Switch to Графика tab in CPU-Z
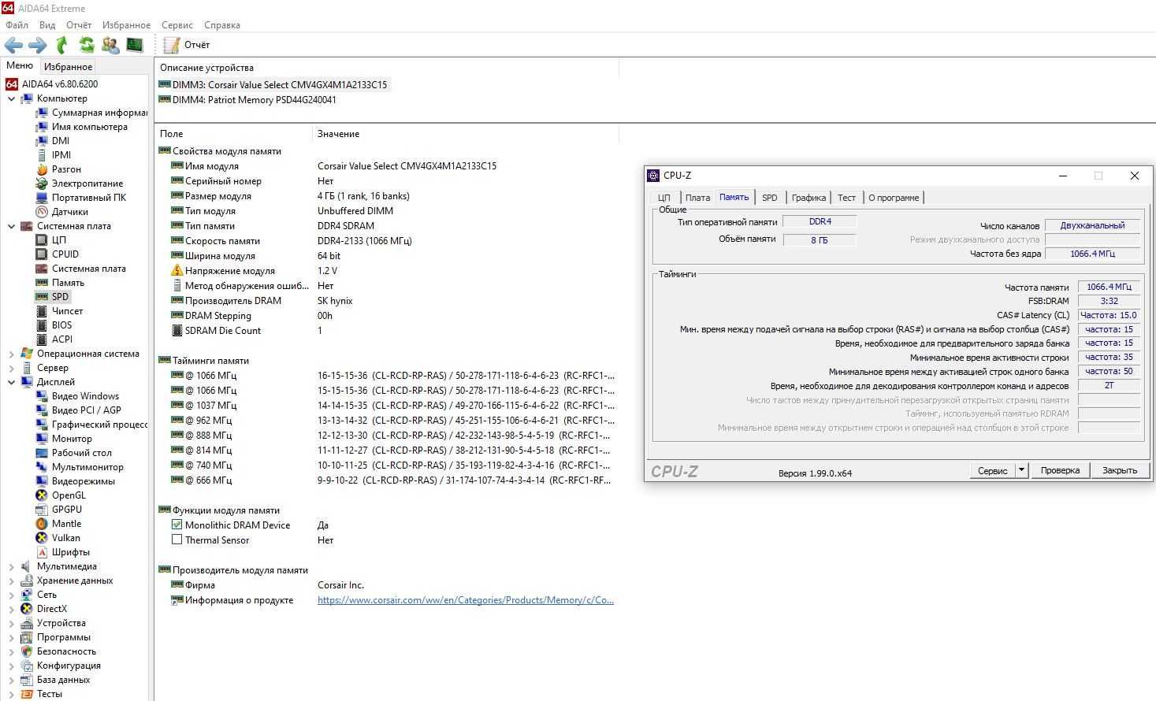Viewport: 1156px width, 701px height. (x=808, y=198)
